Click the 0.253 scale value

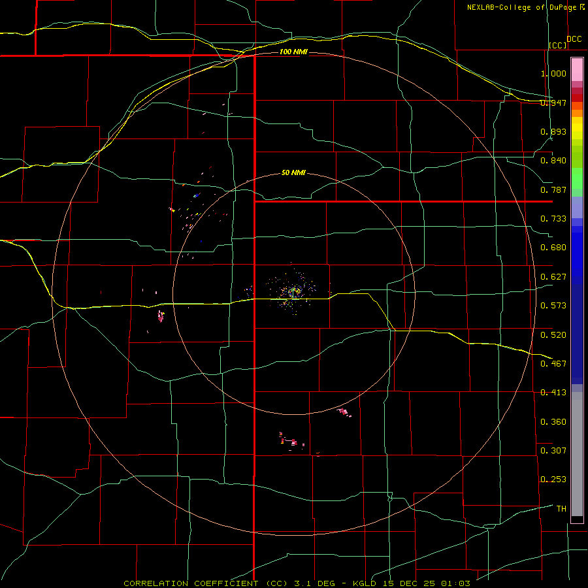(x=553, y=480)
